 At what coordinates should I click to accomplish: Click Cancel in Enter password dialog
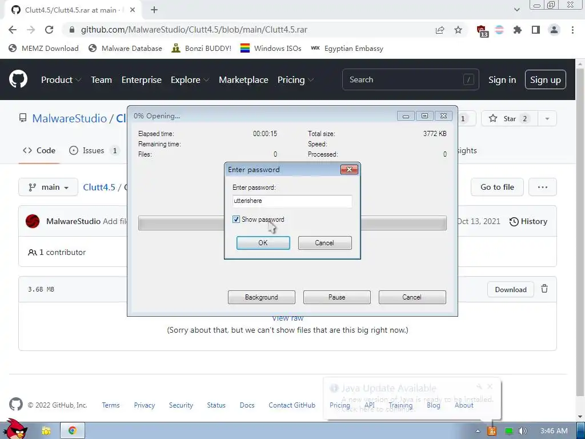[x=324, y=242]
